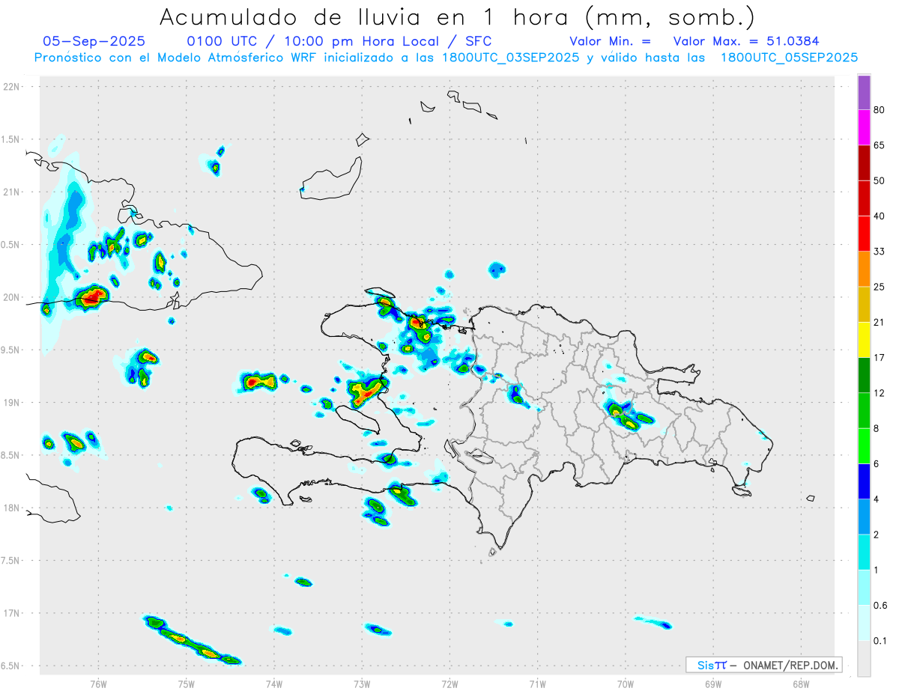Click the dark green legend swatch between 12 and 17
The width and height of the screenshot is (899, 694).
point(864,375)
